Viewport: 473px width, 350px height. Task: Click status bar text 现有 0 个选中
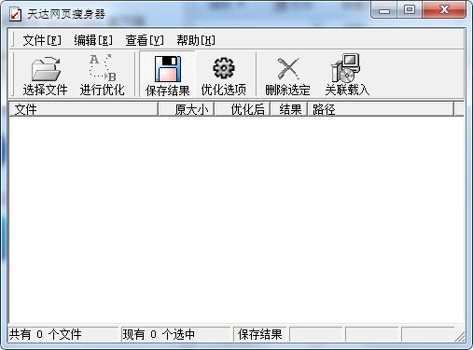(x=159, y=334)
